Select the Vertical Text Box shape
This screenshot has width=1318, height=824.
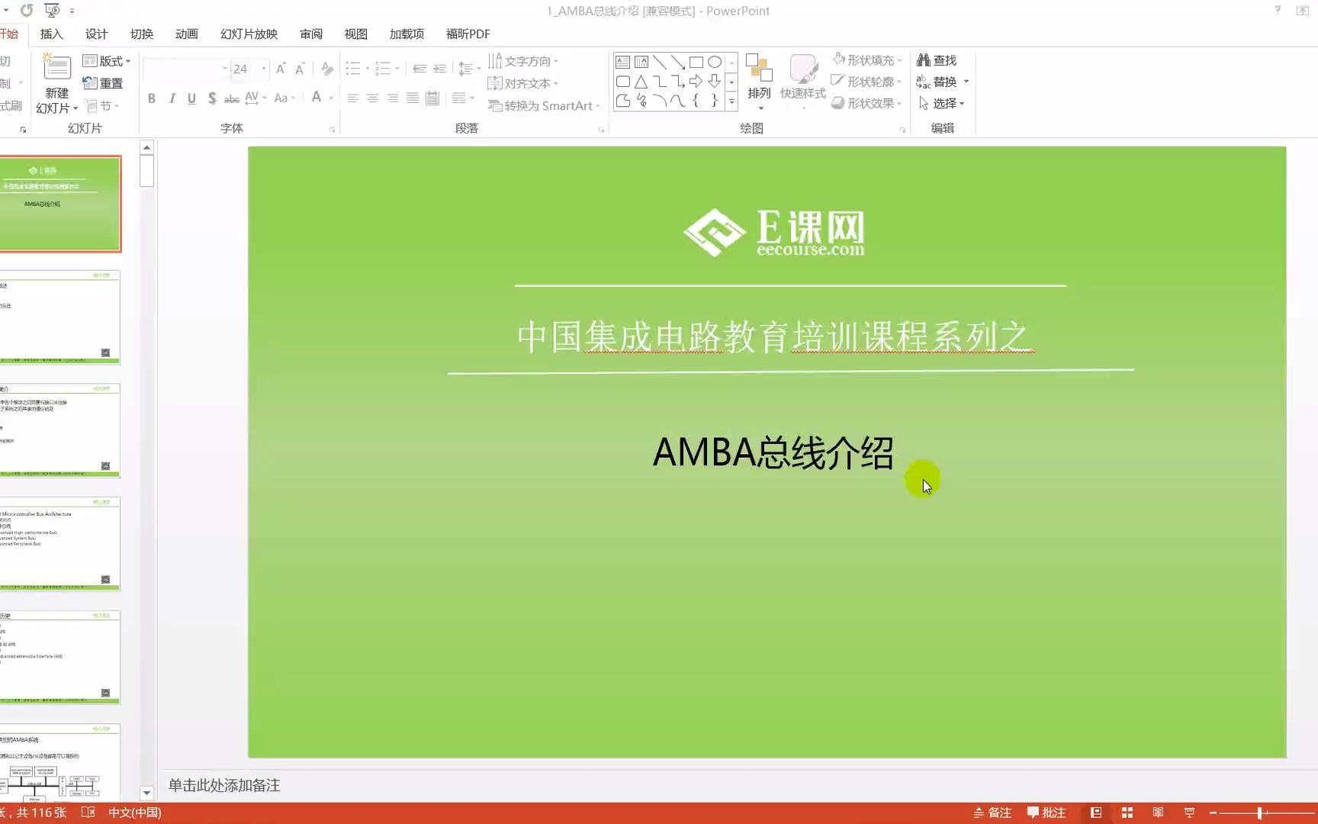click(641, 63)
